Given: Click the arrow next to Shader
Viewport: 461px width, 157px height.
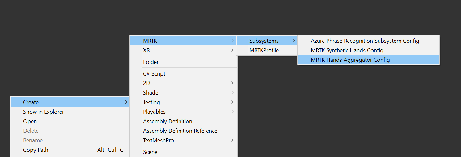Looking at the screenshot, I should pos(232,92).
